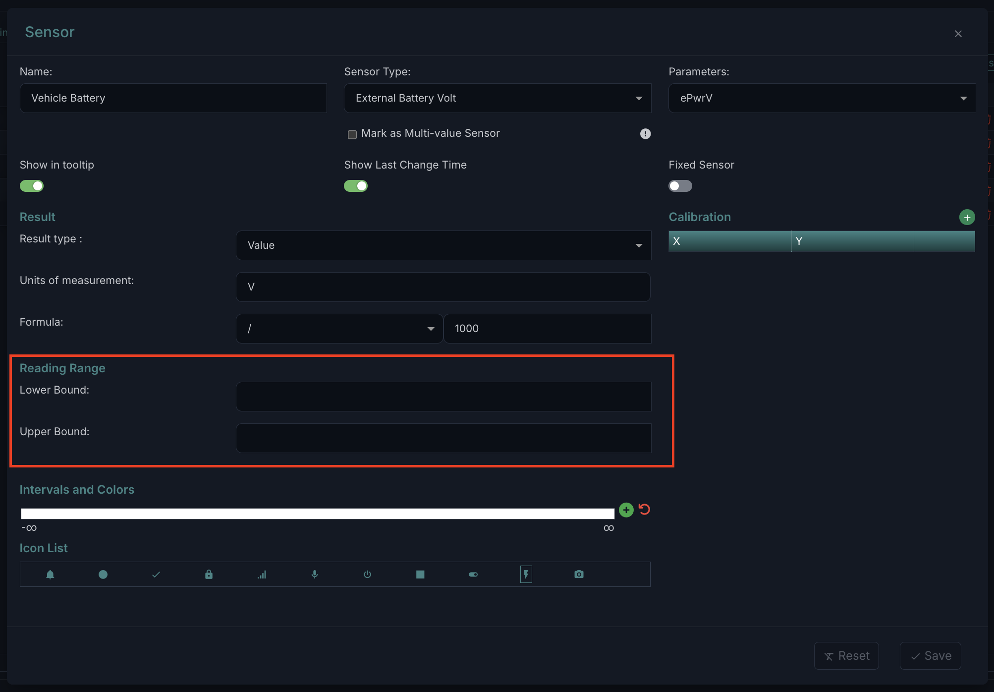The height and width of the screenshot is (692, 994).
Task: Click the X calibration column header
Action: 729,241
